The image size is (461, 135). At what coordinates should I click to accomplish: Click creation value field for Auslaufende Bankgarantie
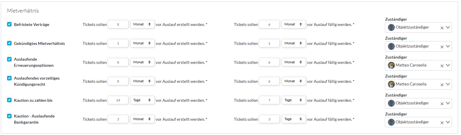[118, 119]
